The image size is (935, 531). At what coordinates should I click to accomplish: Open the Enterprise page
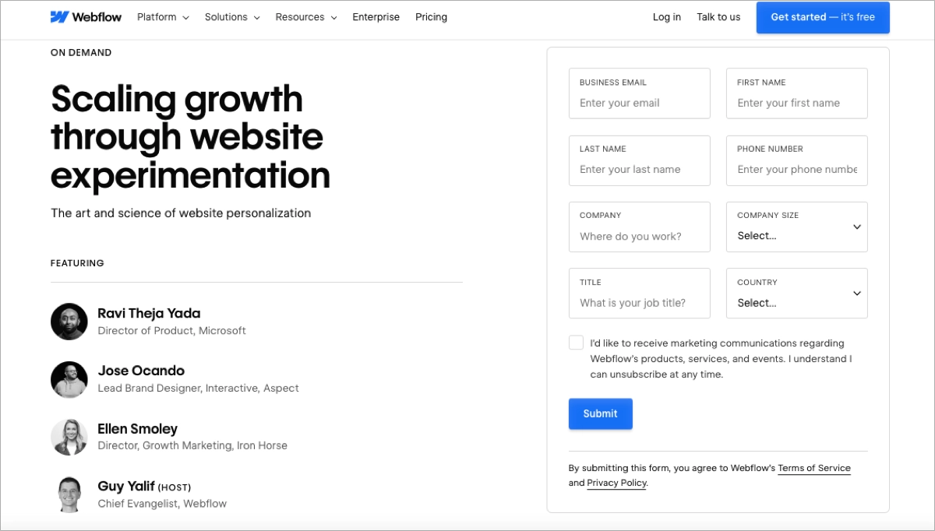click(376, 16)
